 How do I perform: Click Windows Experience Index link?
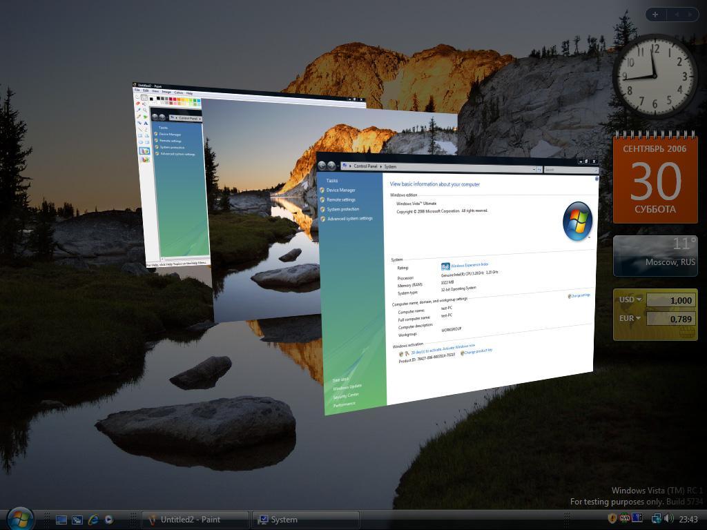[469, 265]
